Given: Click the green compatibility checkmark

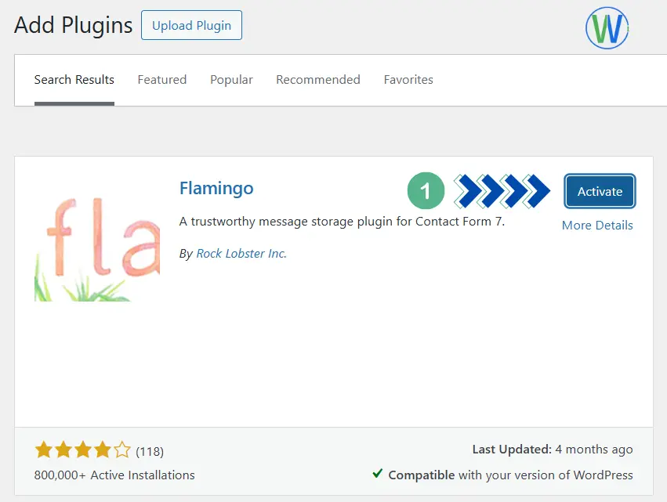Looking at the screenshot, I should [378, 474].
